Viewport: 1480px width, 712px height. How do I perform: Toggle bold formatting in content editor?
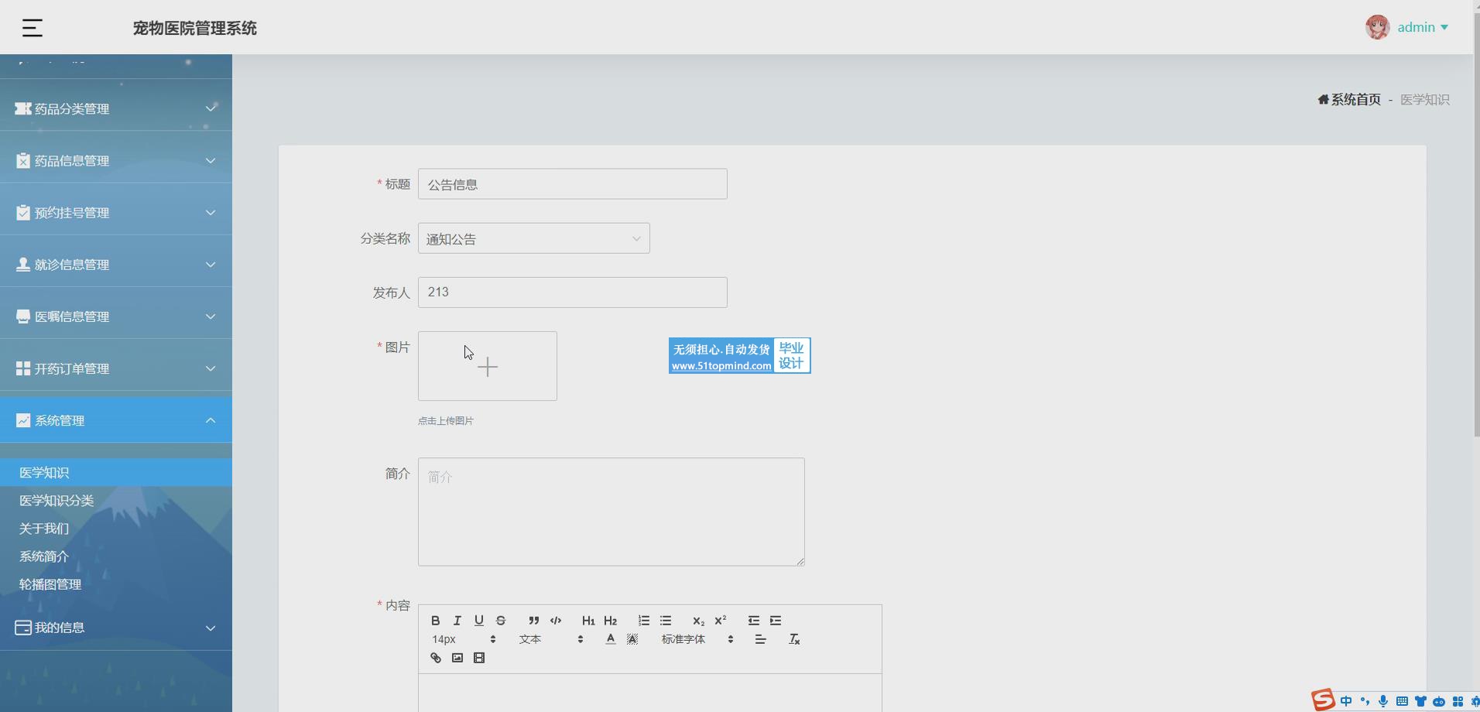click(x=436, y=621)
